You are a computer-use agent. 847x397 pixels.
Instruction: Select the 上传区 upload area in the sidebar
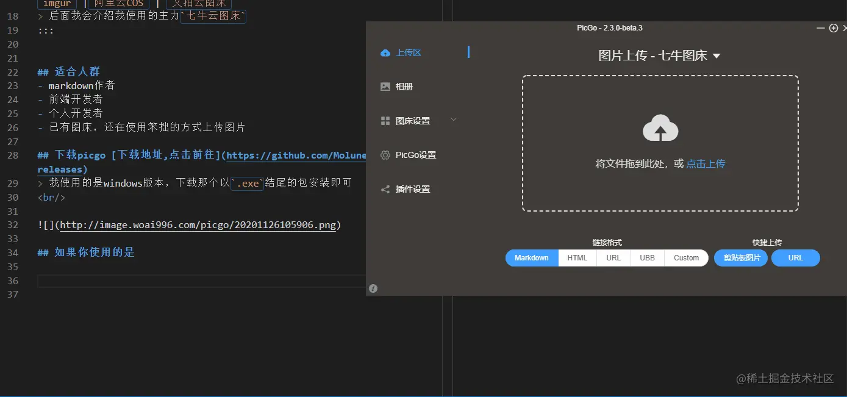tap(407, 52)
